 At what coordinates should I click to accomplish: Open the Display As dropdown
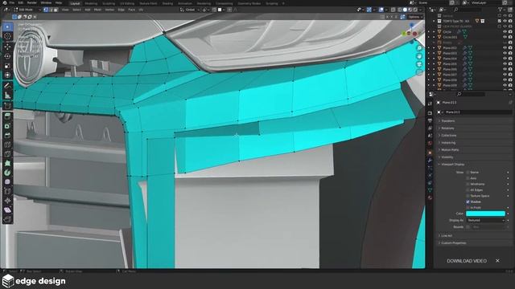[485, 220]
